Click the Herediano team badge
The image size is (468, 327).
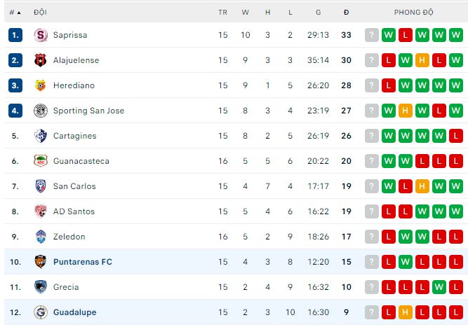[41, 85]
